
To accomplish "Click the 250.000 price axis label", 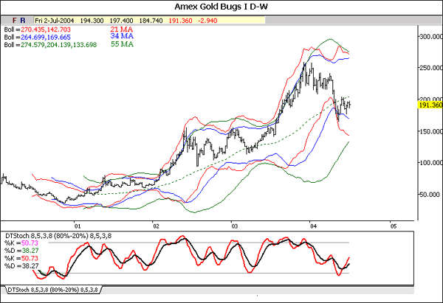I will click(431, 68).
